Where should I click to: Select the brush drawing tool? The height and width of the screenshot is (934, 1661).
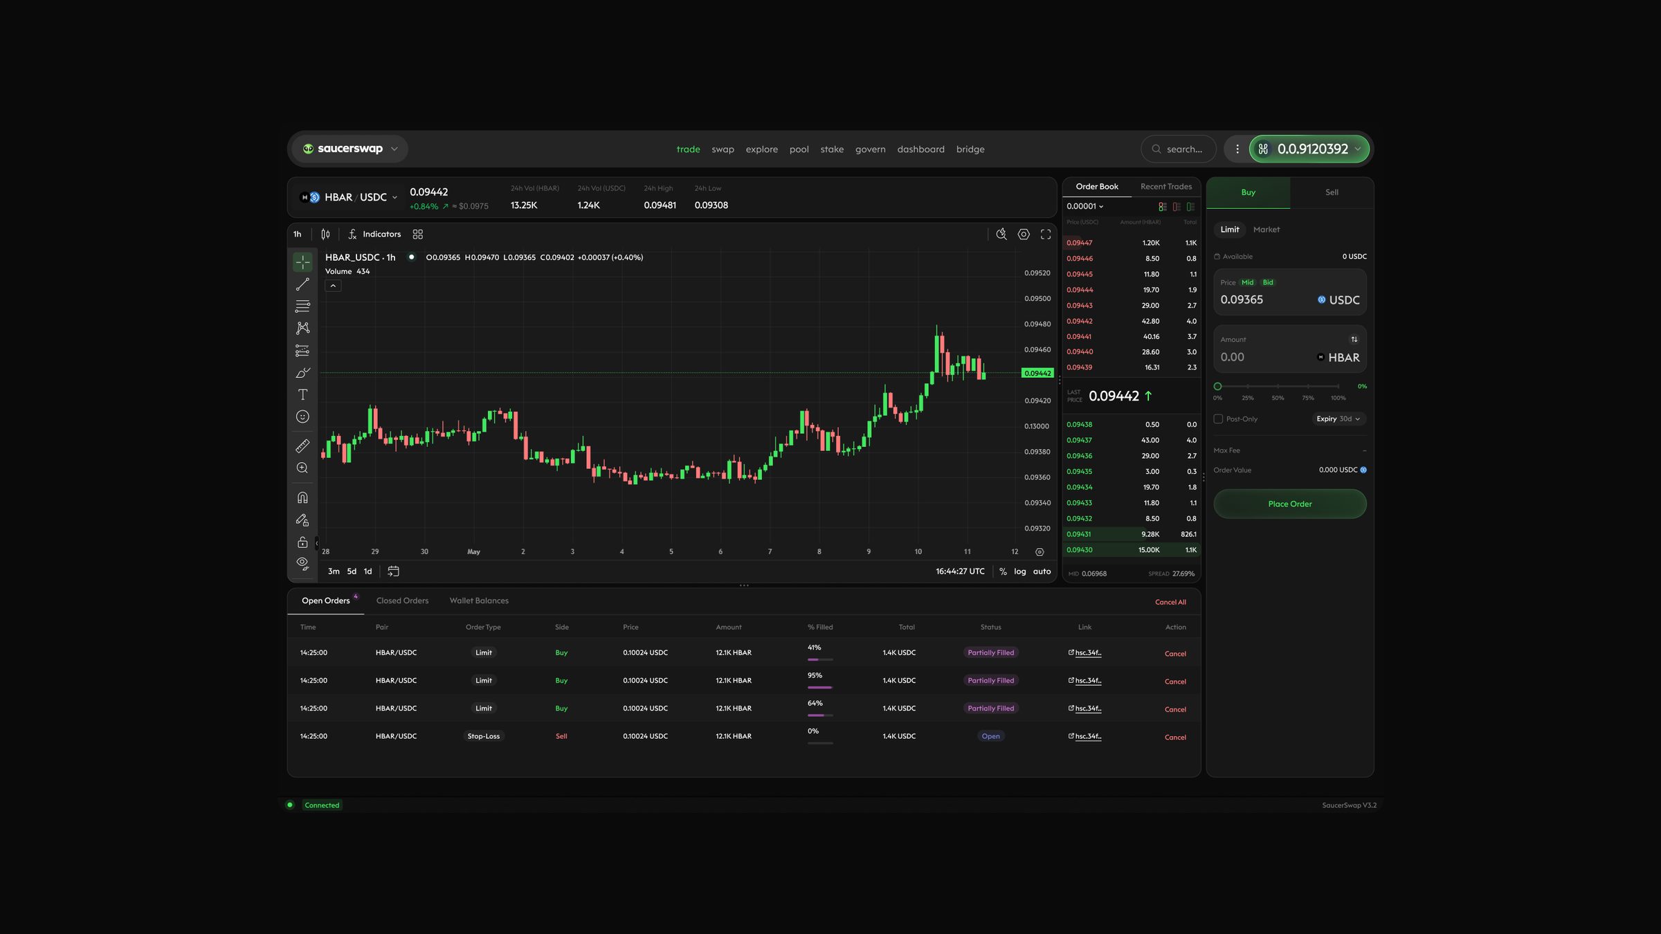coord(302,372)
